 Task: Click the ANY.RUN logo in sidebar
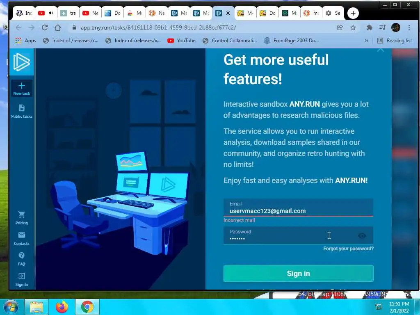click(x=21, y=62)
